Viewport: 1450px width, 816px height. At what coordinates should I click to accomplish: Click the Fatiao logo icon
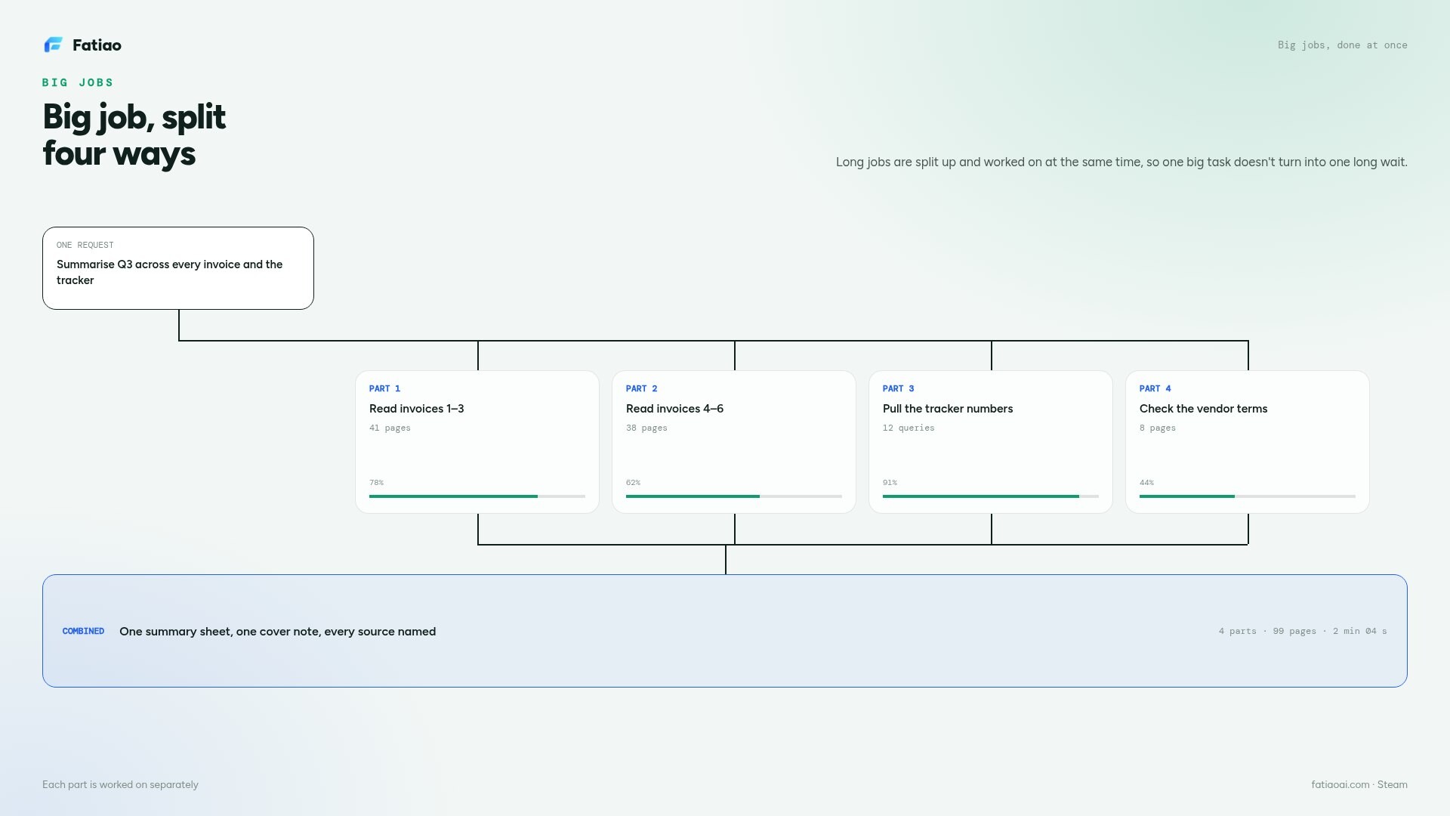(x=53, y=45)
